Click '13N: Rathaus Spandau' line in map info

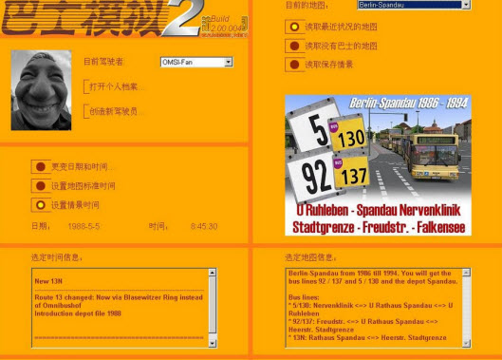tap(367, 337)
